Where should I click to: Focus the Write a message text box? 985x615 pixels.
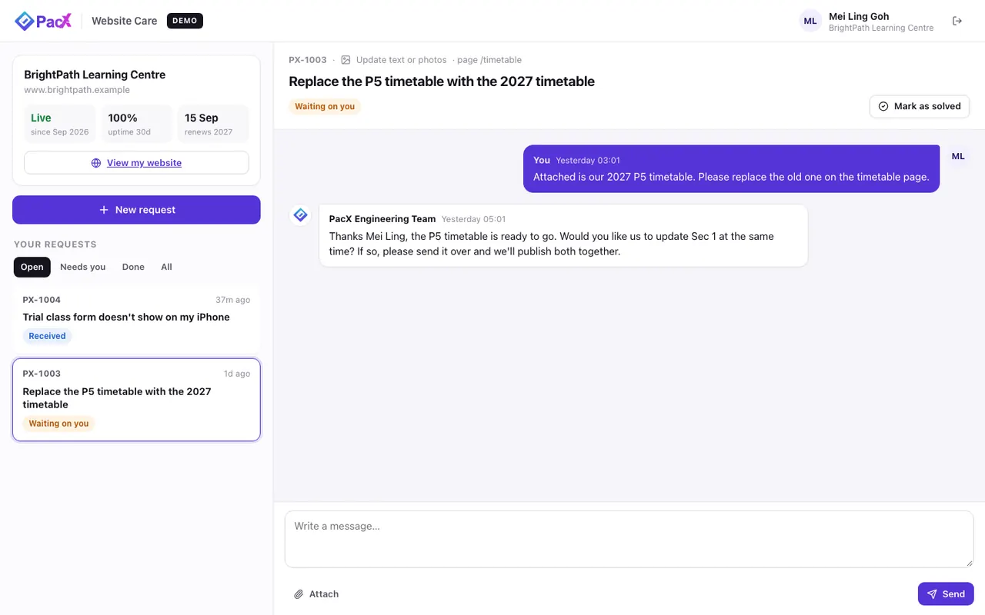pos(629,540)
